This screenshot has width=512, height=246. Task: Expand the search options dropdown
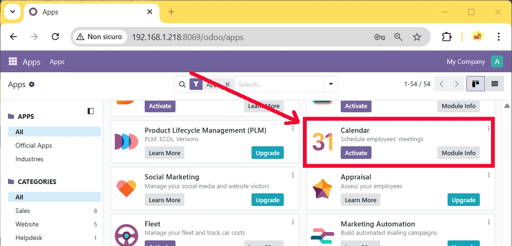click(x=331, y=84)
